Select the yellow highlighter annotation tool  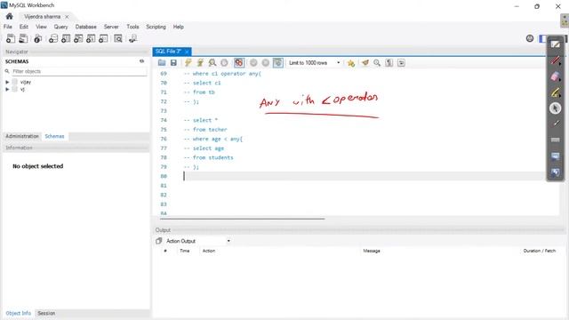tap(555, 92)
